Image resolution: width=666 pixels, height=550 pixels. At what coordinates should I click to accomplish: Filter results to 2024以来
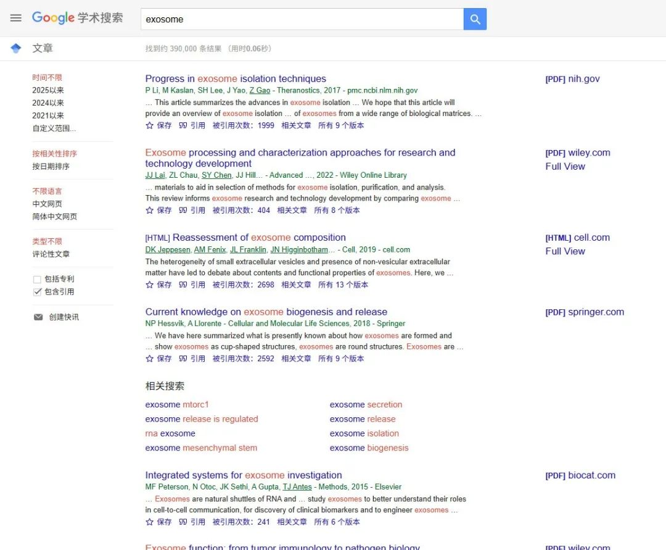pyautogui.click(x=48, y=103)
